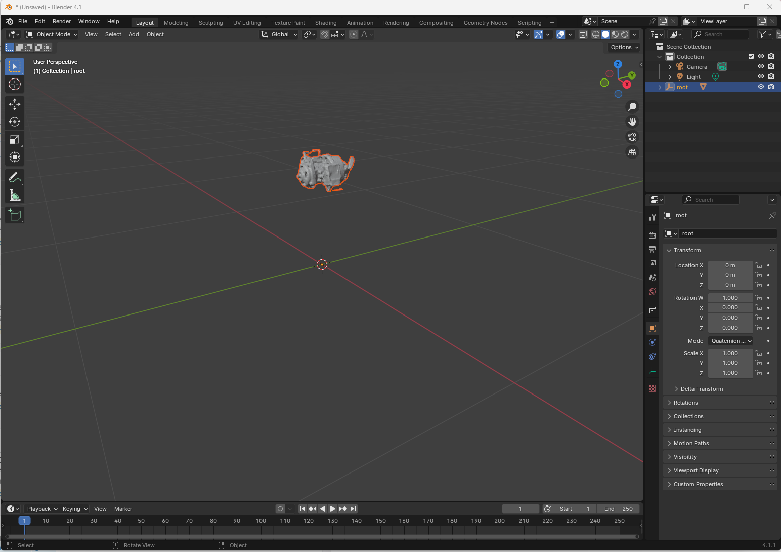This screenshot has width=781, height=552.
Task: Select the Scale tool
Action: coord(15,140)
